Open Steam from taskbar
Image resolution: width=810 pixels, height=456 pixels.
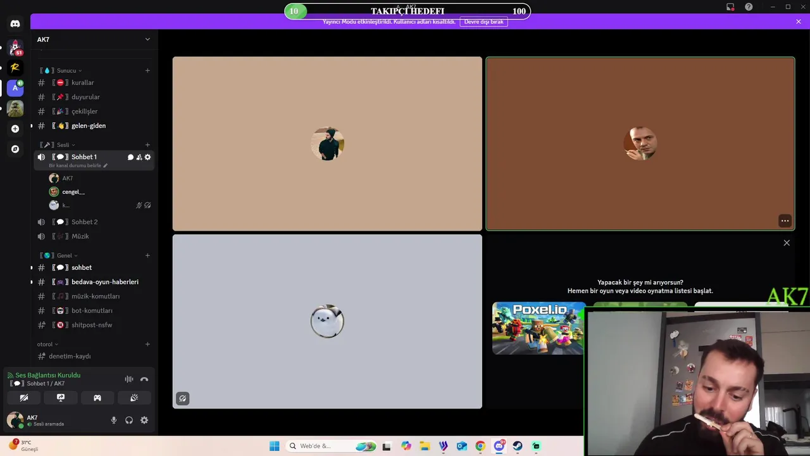[x=518, y=446]
